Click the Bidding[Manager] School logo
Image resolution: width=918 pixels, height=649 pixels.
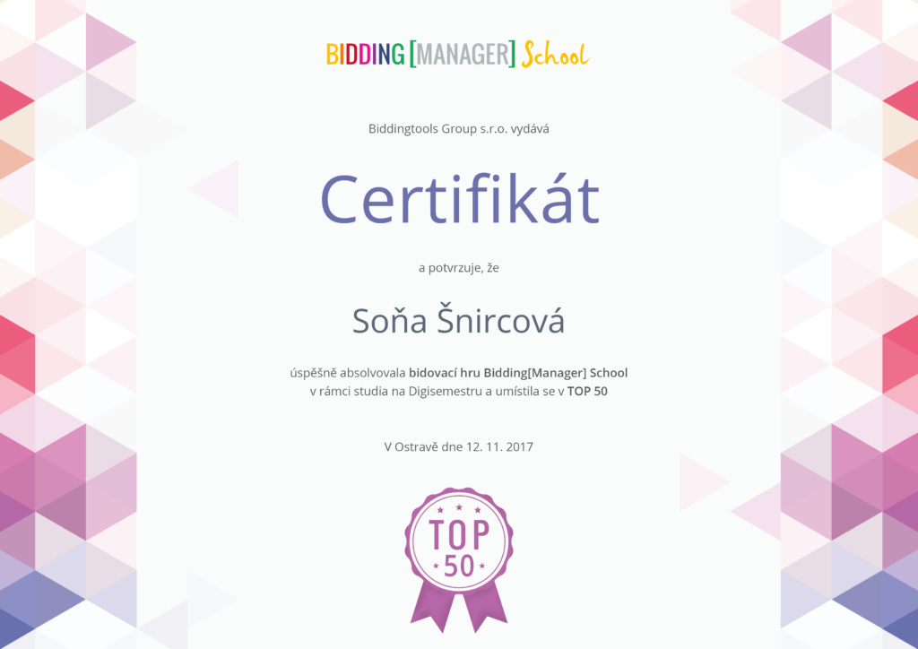[458, 55]
